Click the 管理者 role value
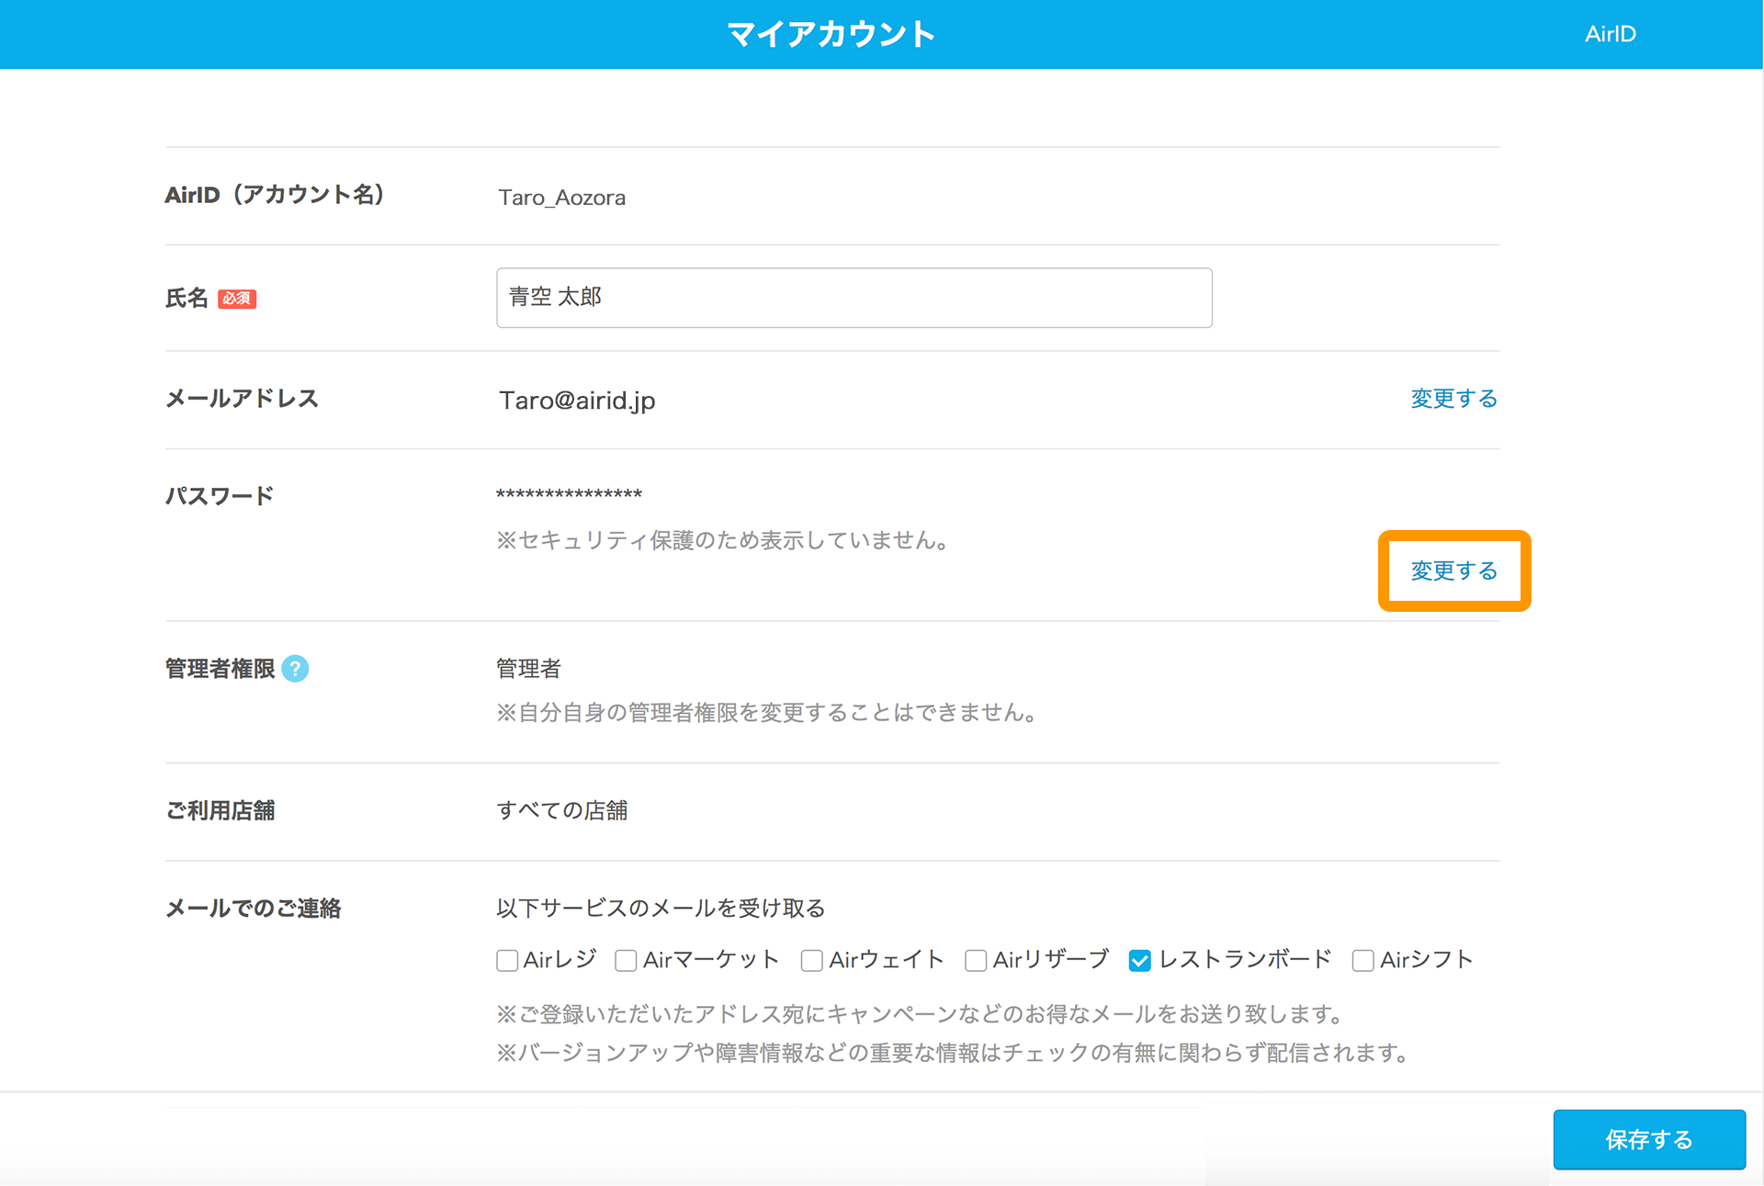This screenshot has height=1186, width=1764. (528, 669)
